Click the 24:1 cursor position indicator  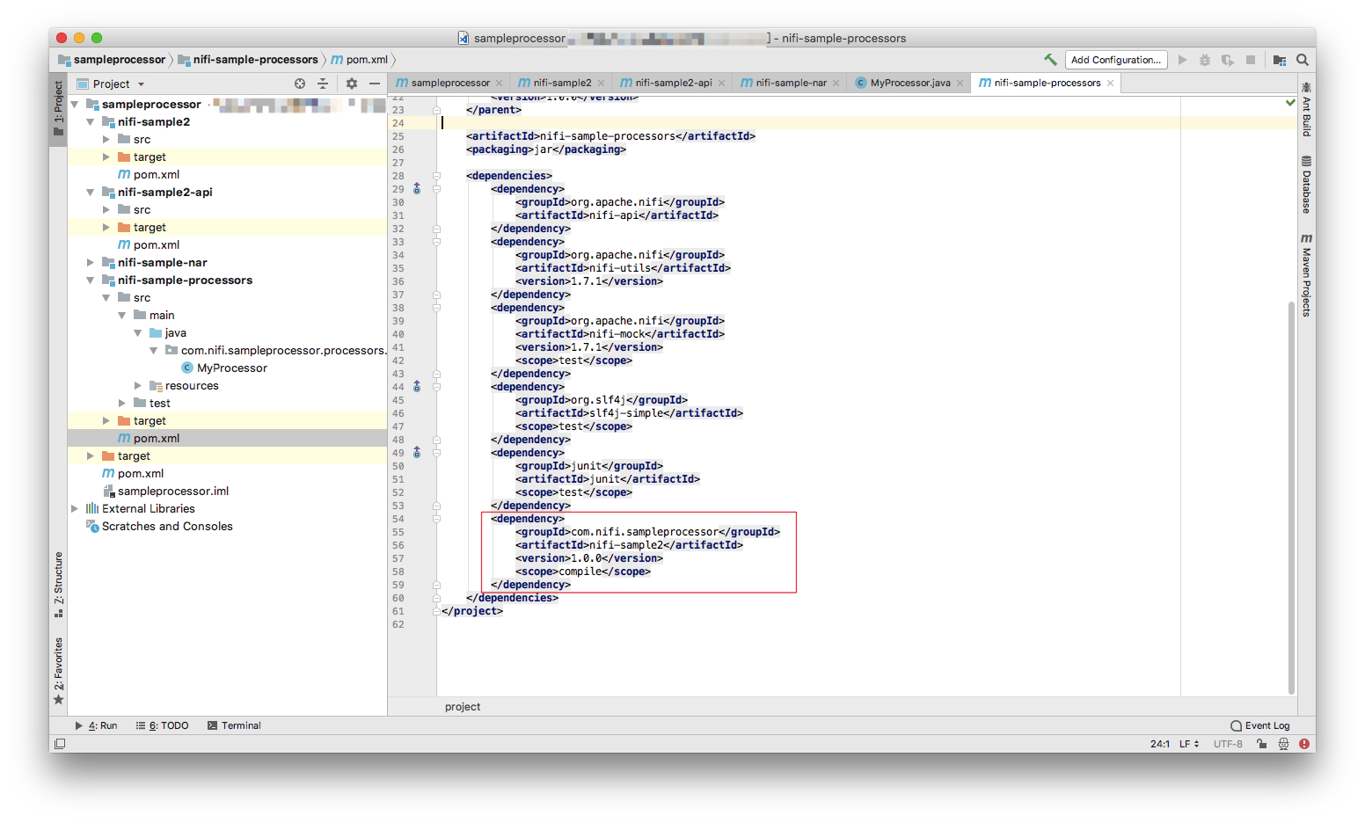[x=1159, y=744]
